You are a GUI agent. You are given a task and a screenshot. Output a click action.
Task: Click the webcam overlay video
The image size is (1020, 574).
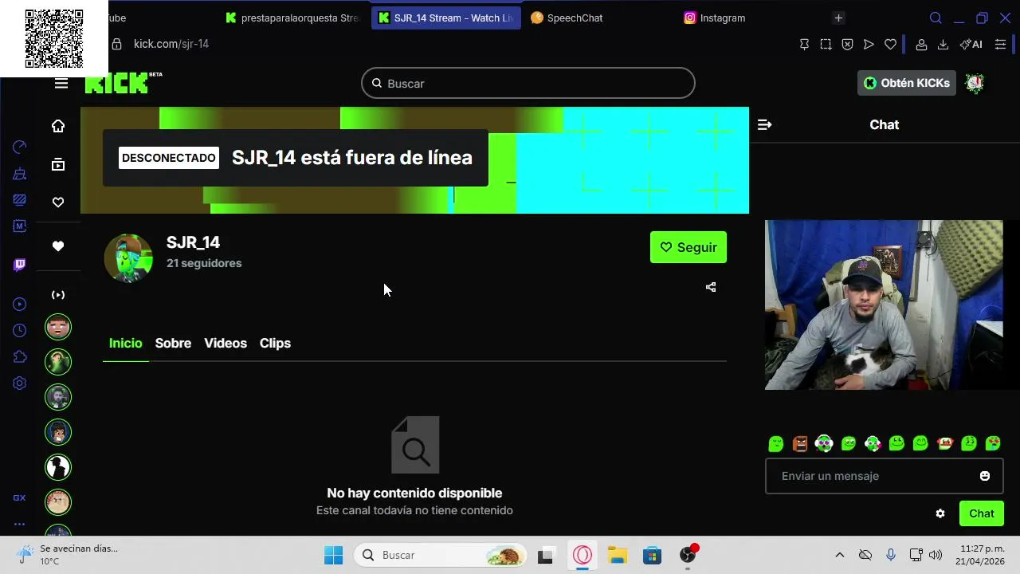coord(884,305)
